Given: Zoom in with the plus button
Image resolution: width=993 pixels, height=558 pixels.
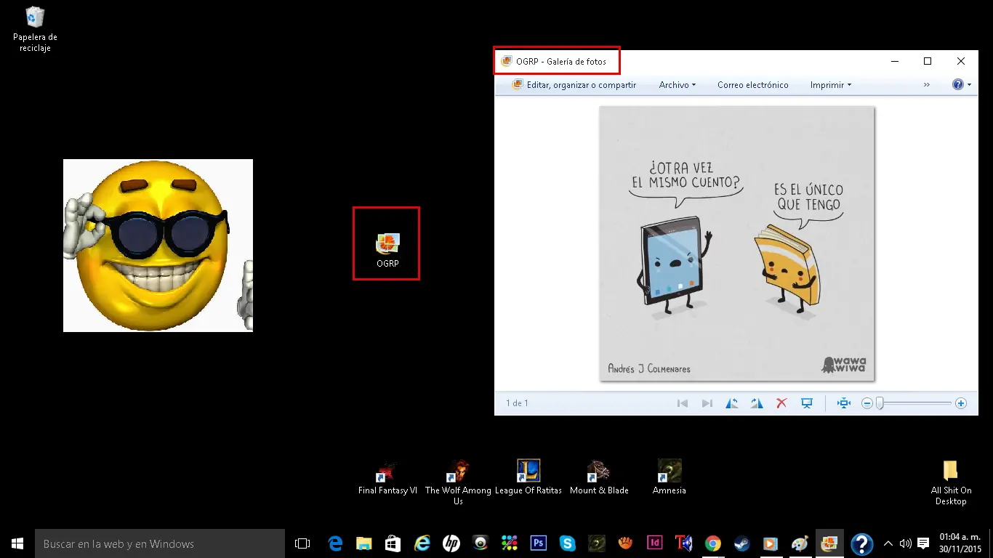Looking at the screenshot, I should (x=961, y=403).
